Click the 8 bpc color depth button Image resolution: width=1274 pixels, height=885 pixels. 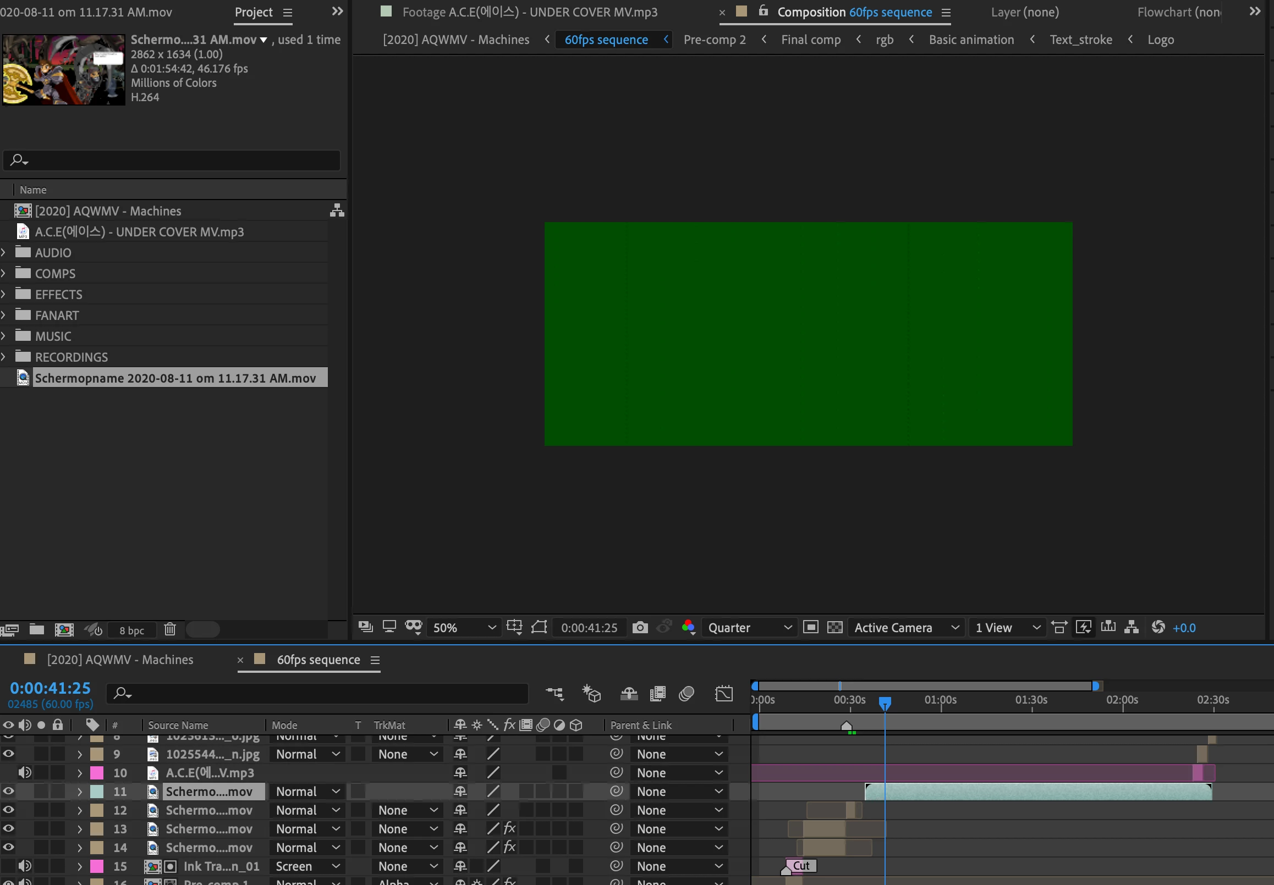pos(131,630)
